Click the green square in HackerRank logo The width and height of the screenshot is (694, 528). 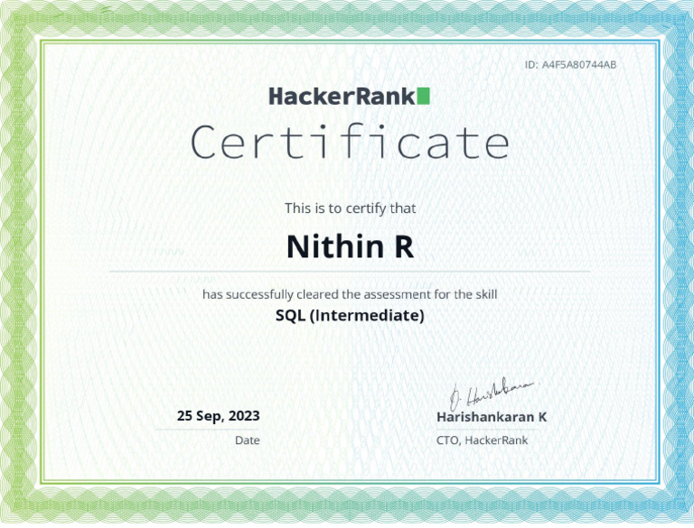[424, 96]
